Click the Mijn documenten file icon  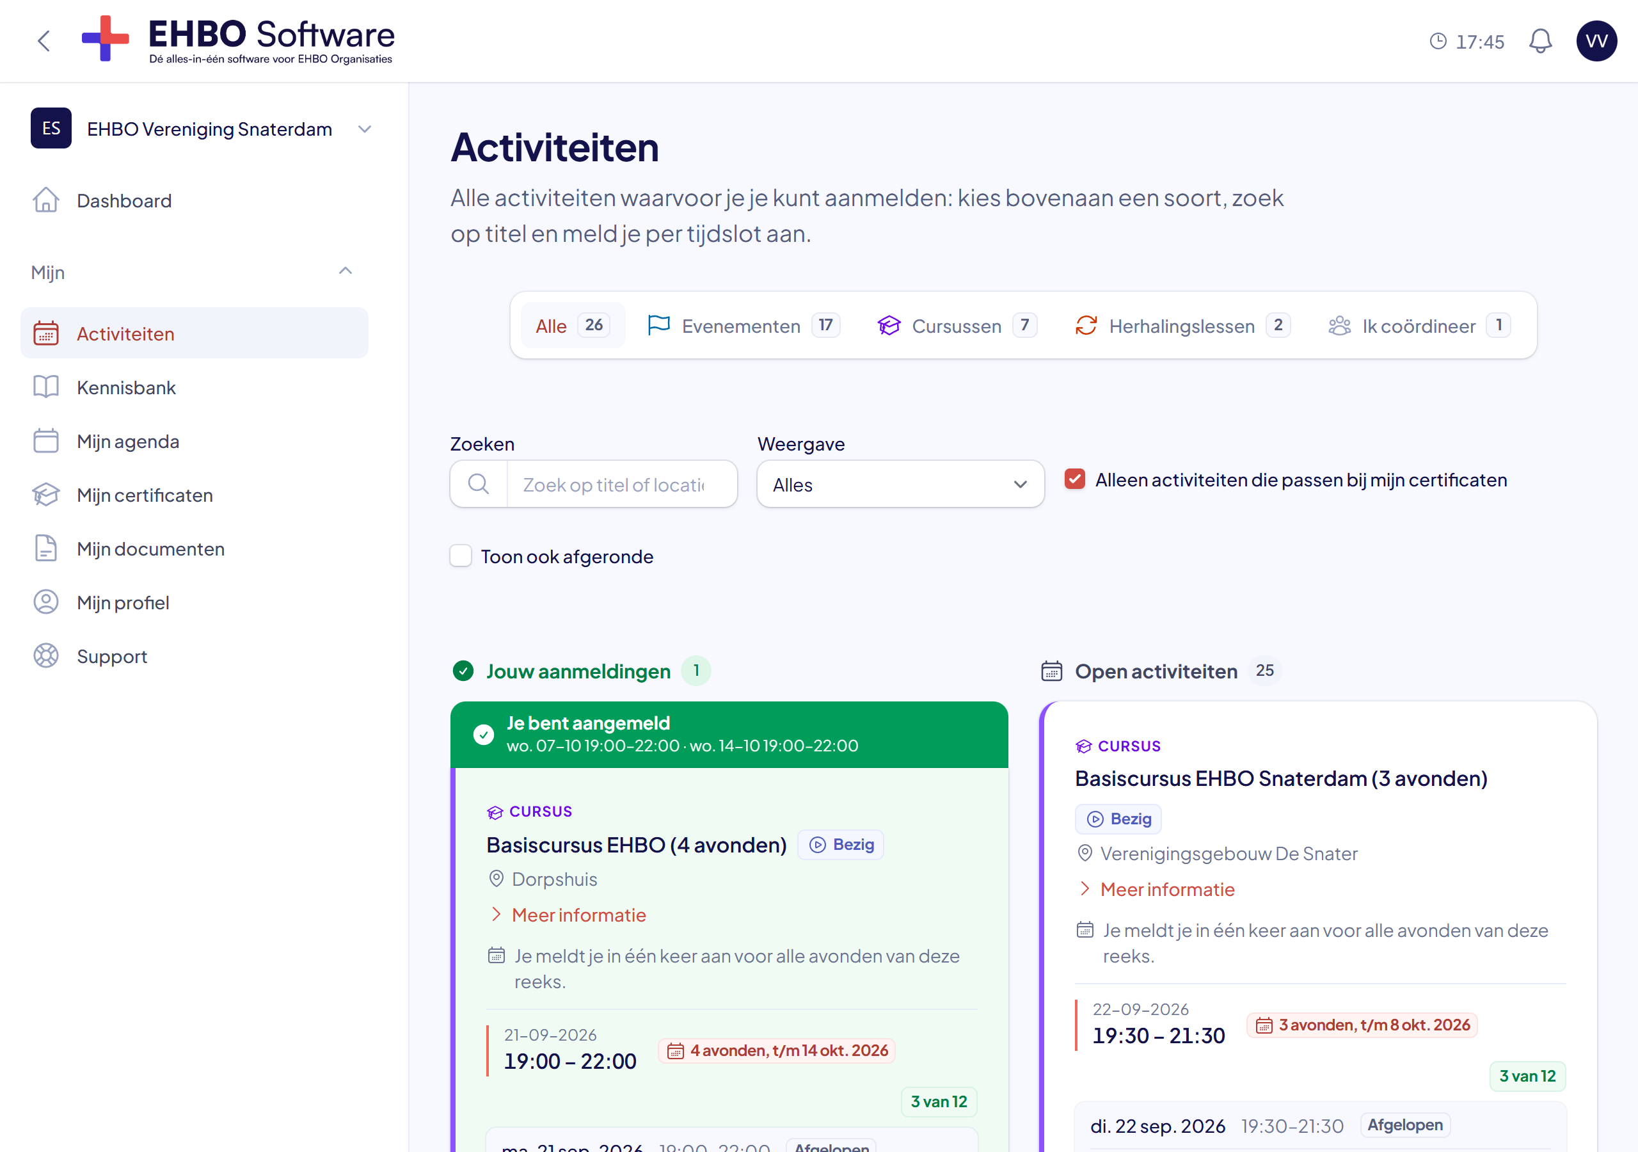(x=45, y=548)
